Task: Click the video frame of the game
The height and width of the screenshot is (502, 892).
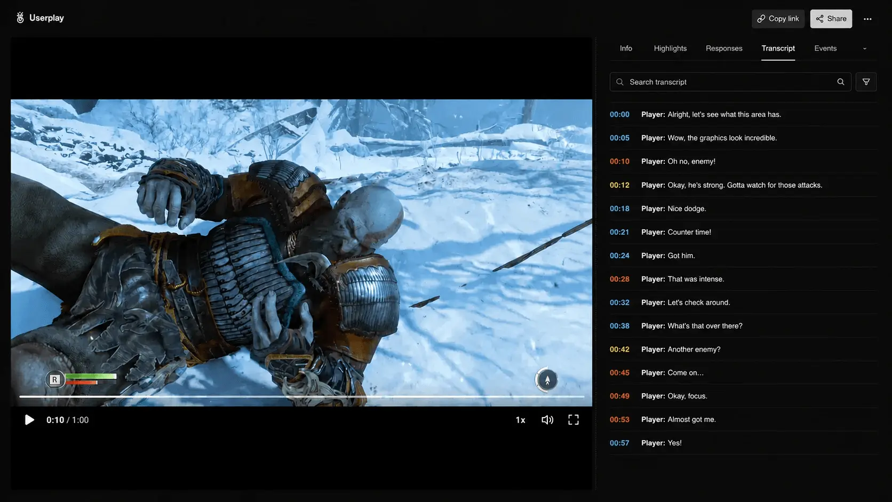Action: [301, 252]
